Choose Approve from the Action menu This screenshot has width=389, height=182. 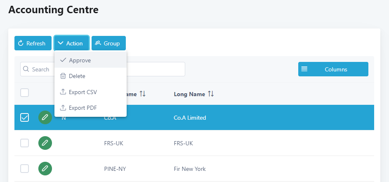point(80,60)
